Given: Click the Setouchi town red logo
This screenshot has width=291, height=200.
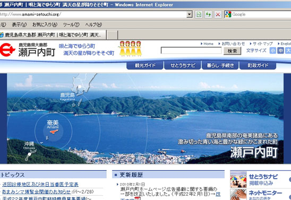Looking at the screenshot, I should coord(7,50).
